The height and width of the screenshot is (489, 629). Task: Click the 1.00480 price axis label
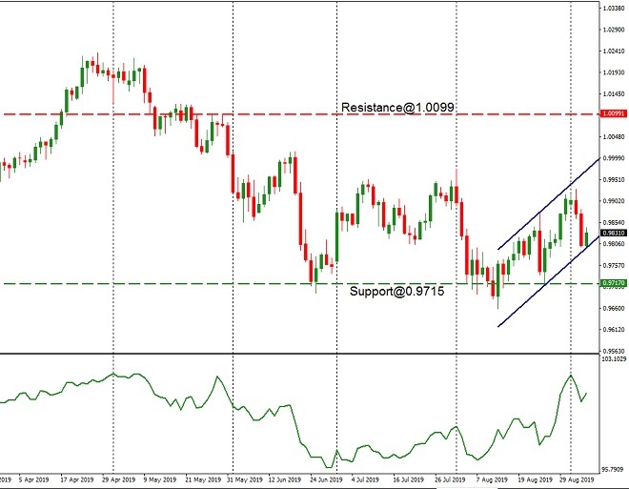coord(614,137)
